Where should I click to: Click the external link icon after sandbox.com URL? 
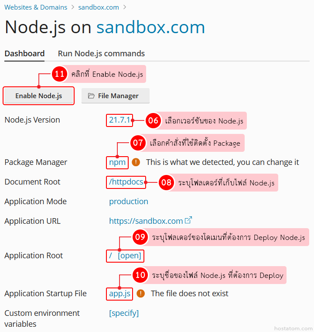tap(188, 220)
